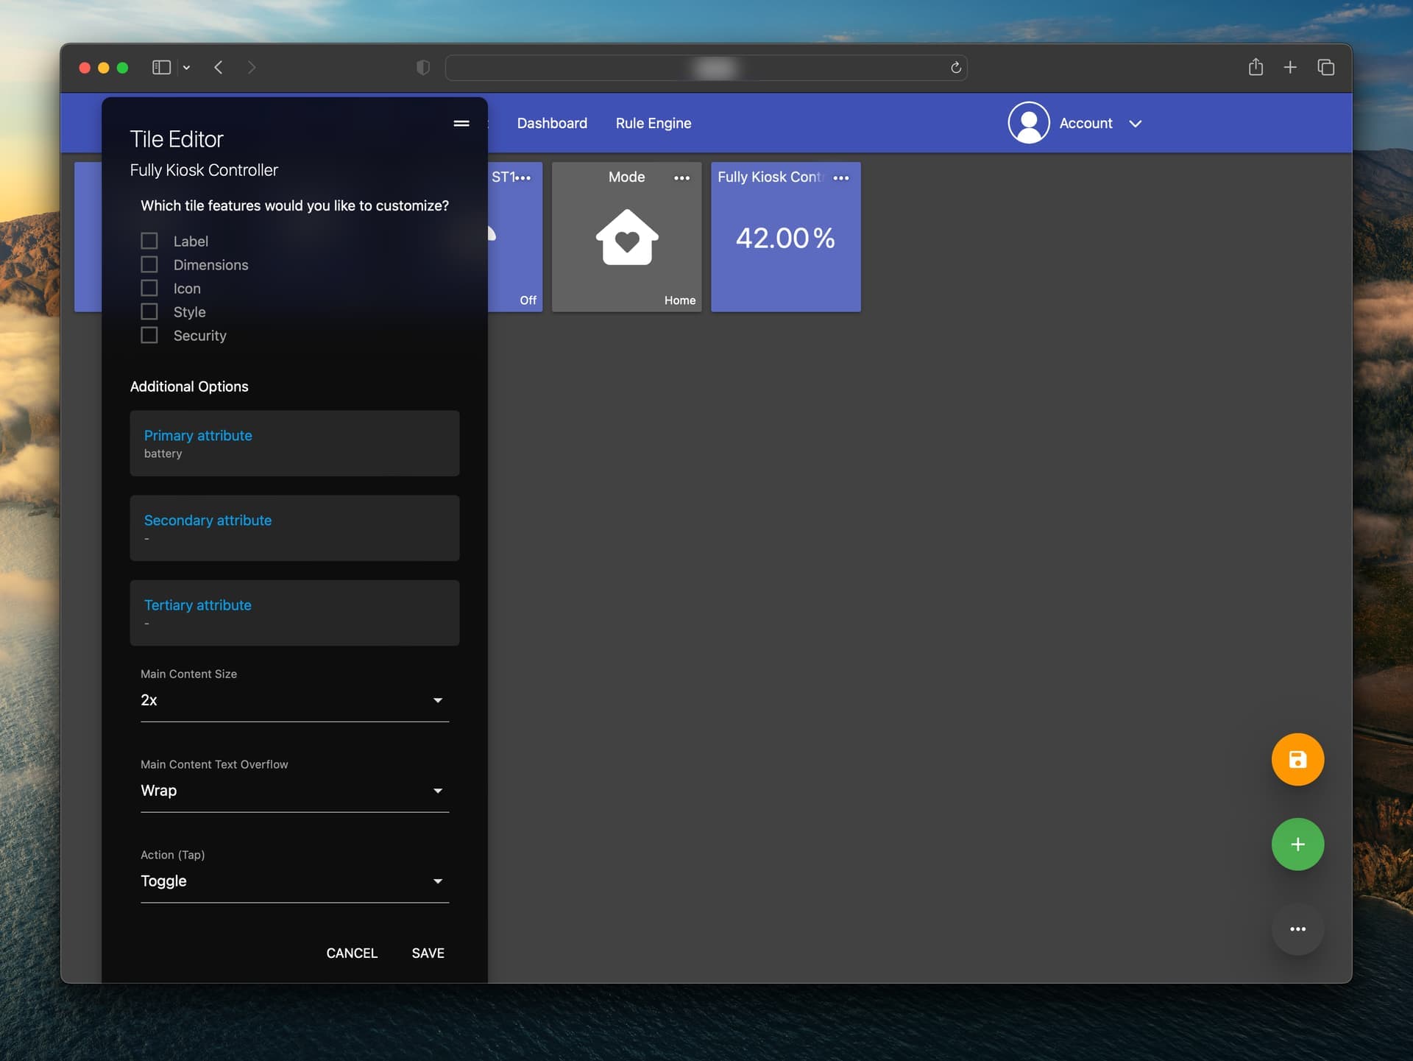Open the Rule Engine menu item
Viewport: 1413px width, 1061px height.
(x=653, y=123)
